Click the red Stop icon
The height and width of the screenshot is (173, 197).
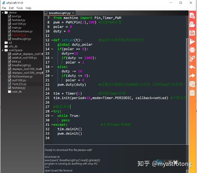[x=192, y=50]
